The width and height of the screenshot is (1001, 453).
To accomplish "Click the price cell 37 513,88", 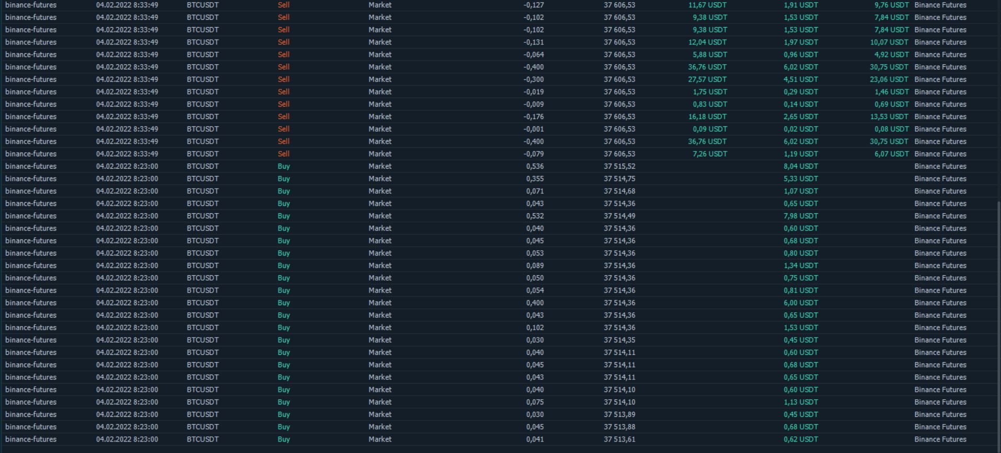I will coord(619,427).
